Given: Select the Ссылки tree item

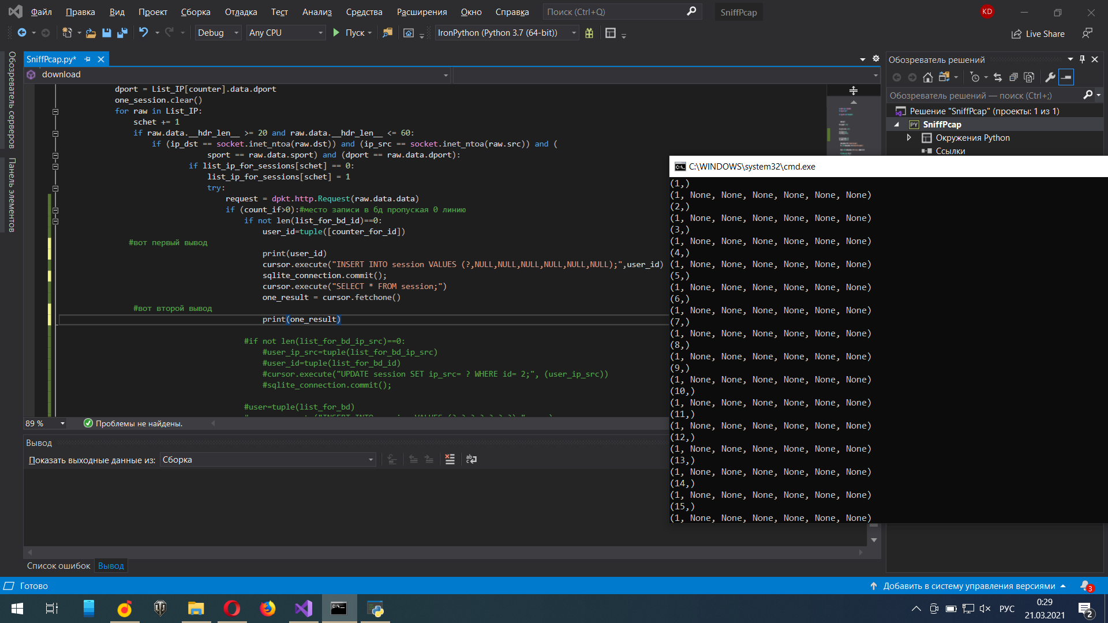Looking at the screenshot, I should [x=950, y=151].
